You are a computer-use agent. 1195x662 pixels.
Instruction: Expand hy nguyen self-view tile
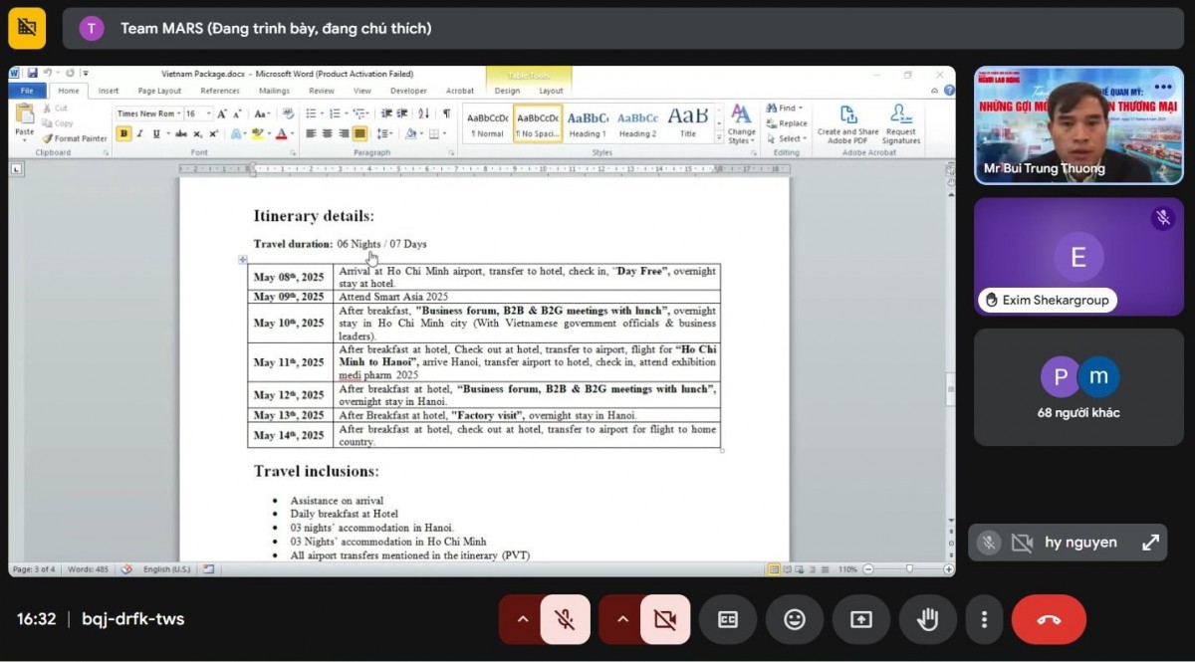click(1150, 543)
